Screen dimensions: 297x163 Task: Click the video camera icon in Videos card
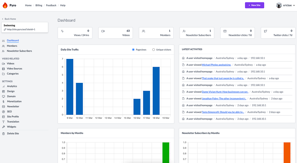click(x=103, y=31)
